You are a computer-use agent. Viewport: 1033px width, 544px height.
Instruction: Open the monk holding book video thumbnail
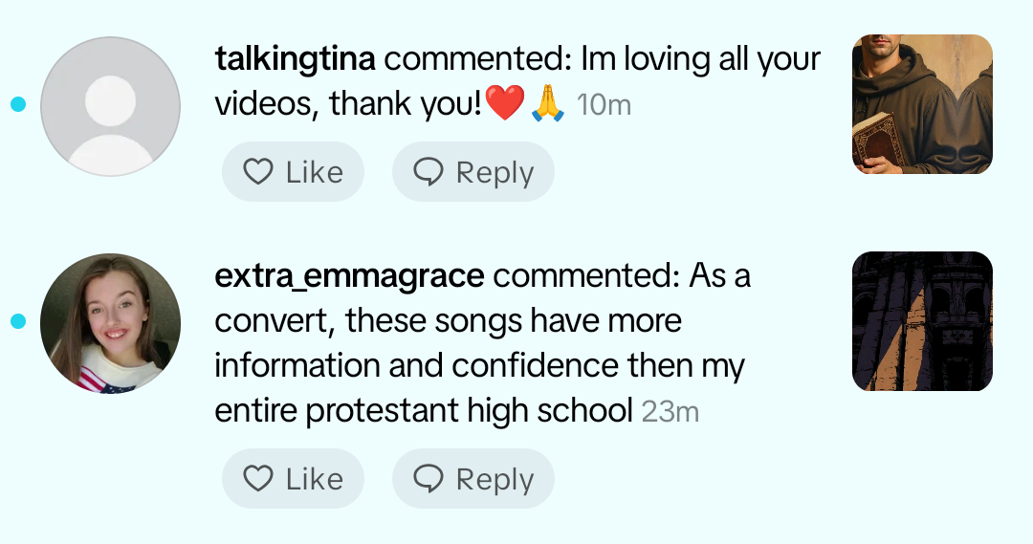[922, 104]
